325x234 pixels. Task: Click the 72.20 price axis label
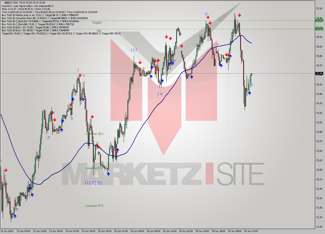point(319,198)
